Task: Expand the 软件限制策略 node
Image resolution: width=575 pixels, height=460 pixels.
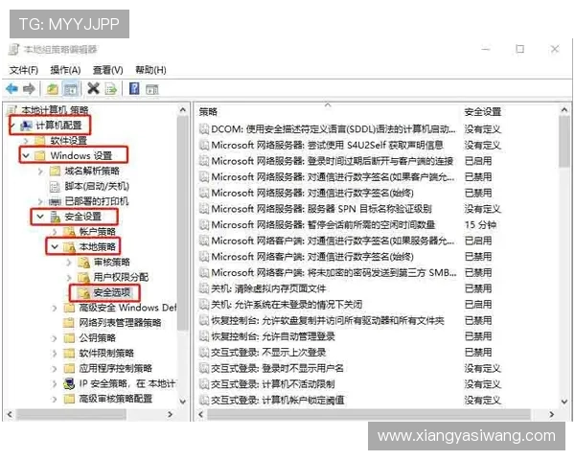Action: point(55,353)
